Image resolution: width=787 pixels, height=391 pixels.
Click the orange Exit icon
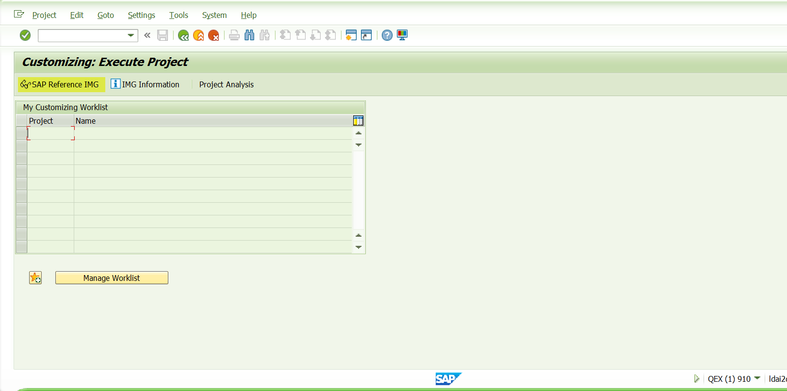click(198, 35)
